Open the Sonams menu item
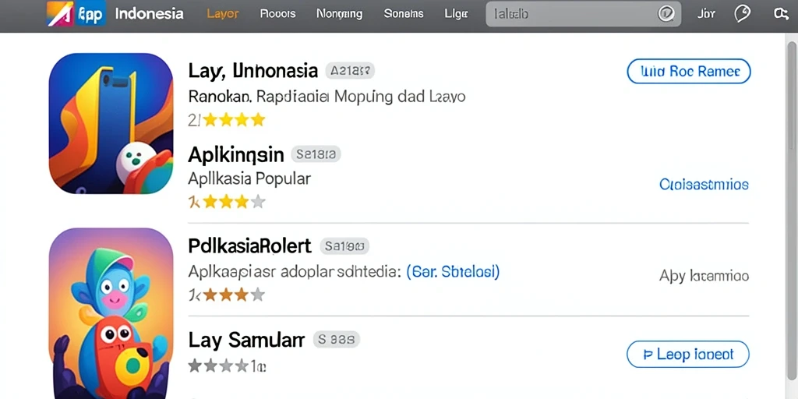Image resolution: width=798 pixels, height=399 pixels. pyautogui.click(x=404, y=14)
